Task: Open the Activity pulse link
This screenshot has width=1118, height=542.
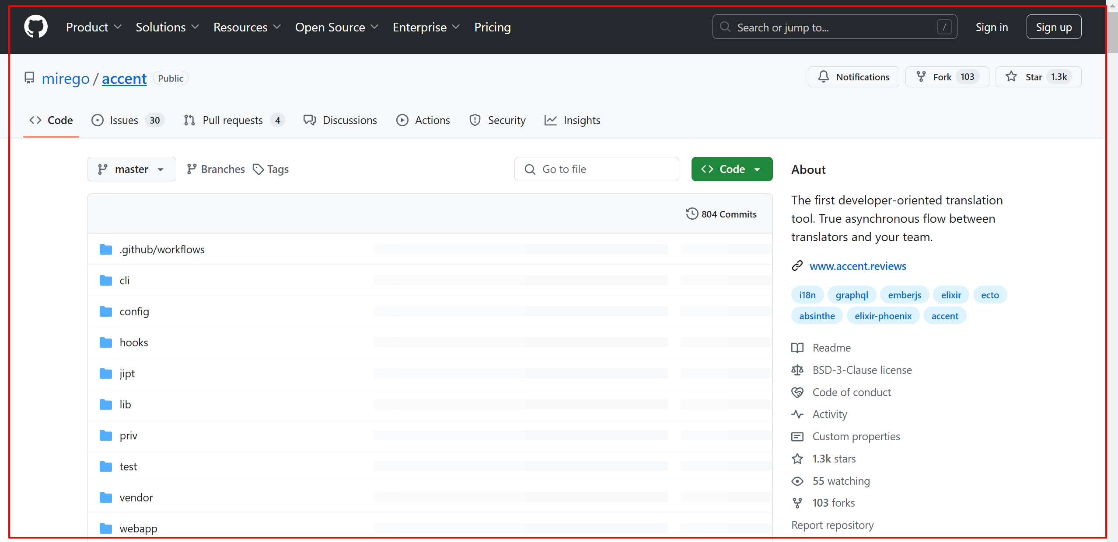Action: pos(829,414)
